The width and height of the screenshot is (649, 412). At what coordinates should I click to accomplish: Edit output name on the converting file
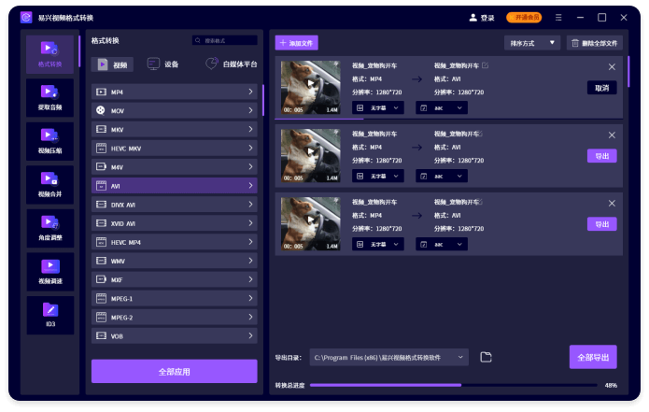(485, 65)
